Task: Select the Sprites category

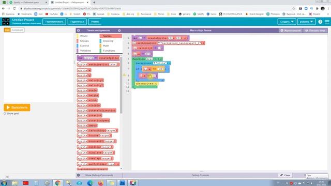Action: pos(111,36)
